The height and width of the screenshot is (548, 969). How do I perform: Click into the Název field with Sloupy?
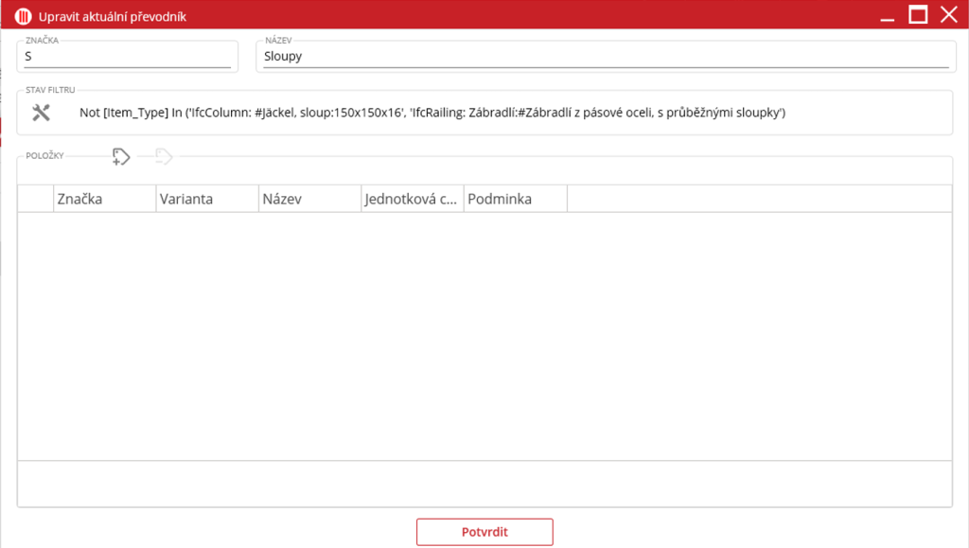(x=604, y=57)
